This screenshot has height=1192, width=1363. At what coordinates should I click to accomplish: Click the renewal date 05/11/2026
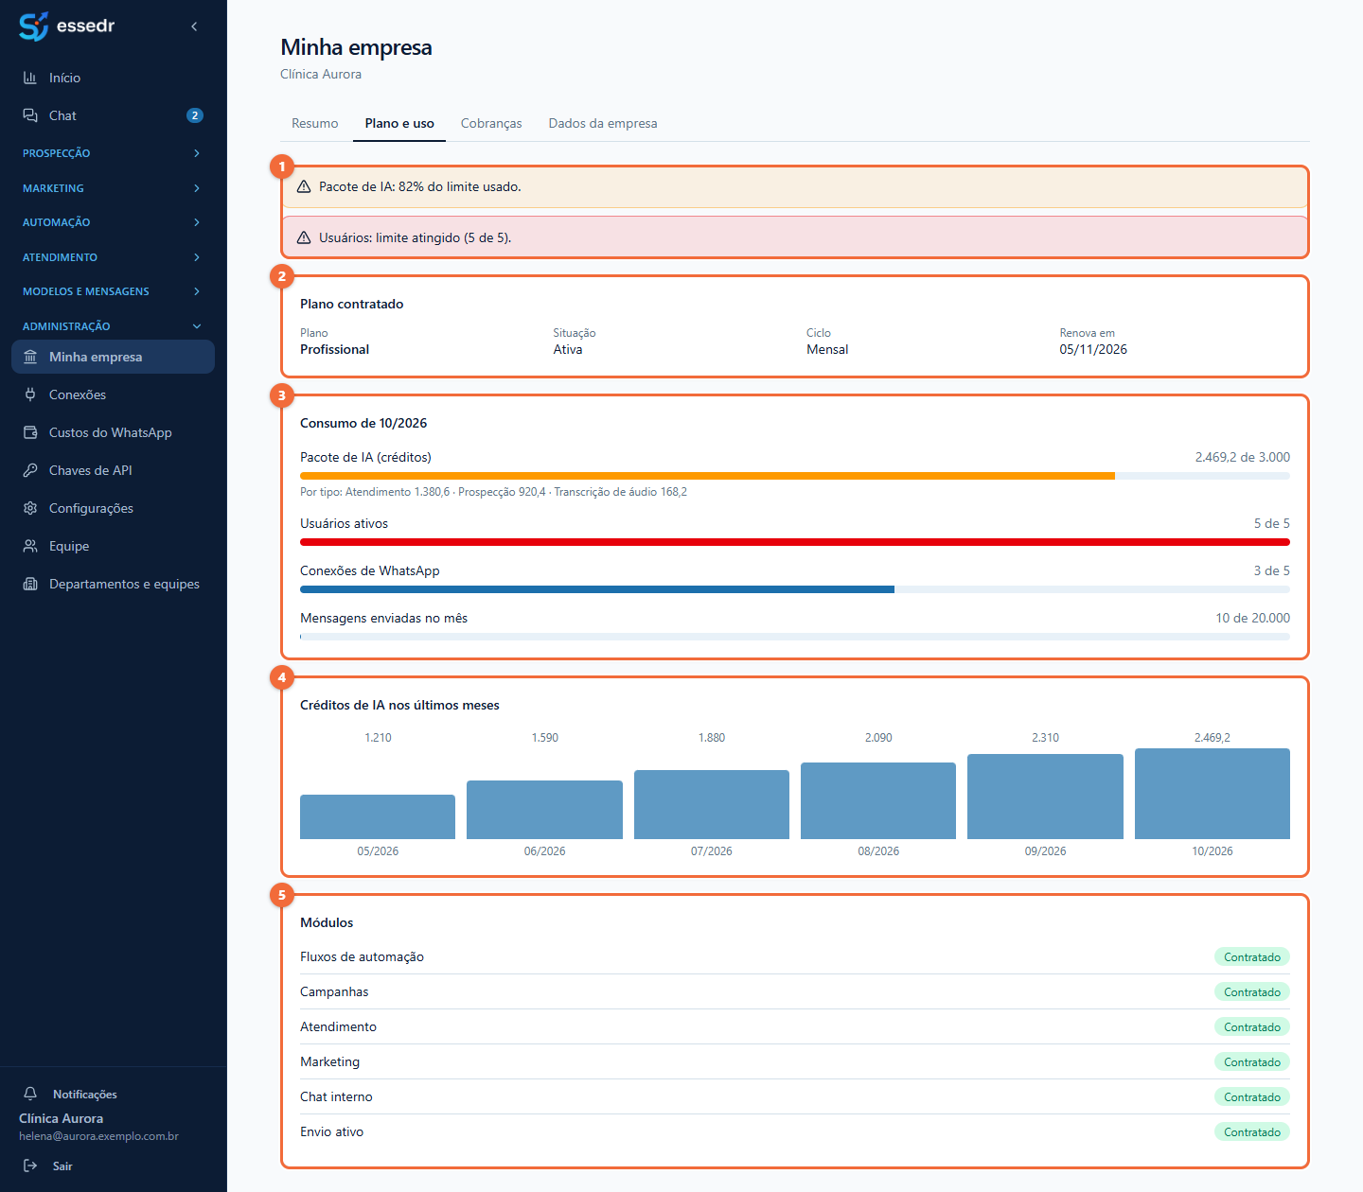(1093, 350)
